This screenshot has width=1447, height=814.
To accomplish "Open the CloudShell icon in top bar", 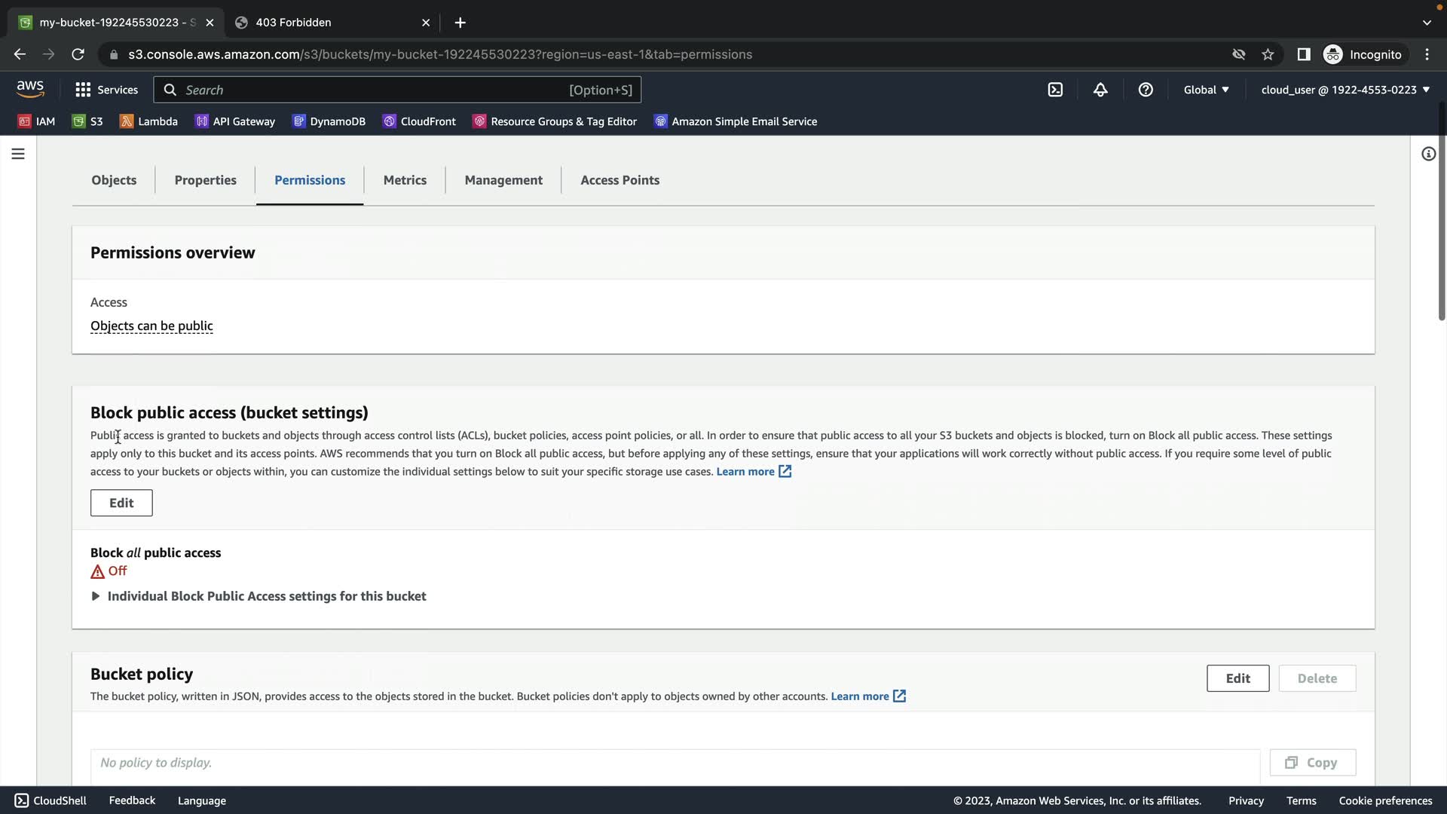I will point(1055,90).
